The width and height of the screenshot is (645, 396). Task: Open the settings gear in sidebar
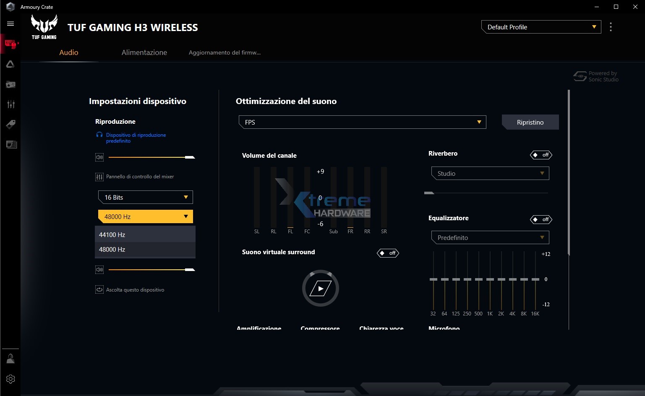[x=10, y=379]
